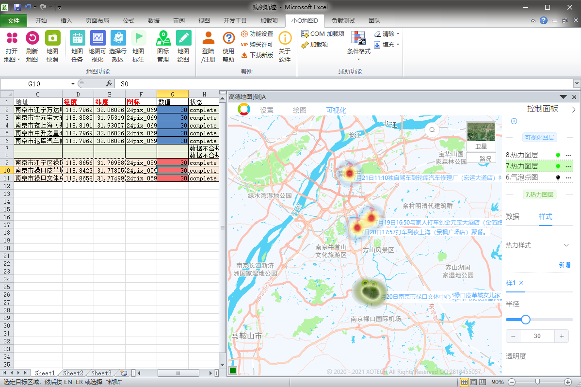581x387 pixels.
Task: Open the 设置 tab in map pane
Action: 266,110
